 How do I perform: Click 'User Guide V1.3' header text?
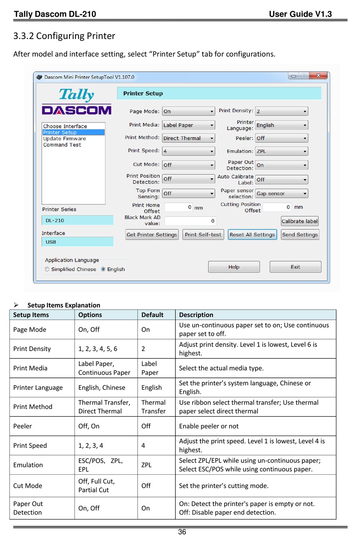(x=300, y=14)
